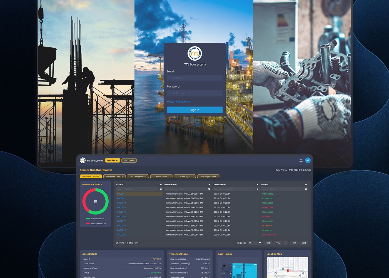Image resolution: width=389 pixels, height=278 pixels.
Task: Go to the Next page
Action: click(x=294, y=243)
